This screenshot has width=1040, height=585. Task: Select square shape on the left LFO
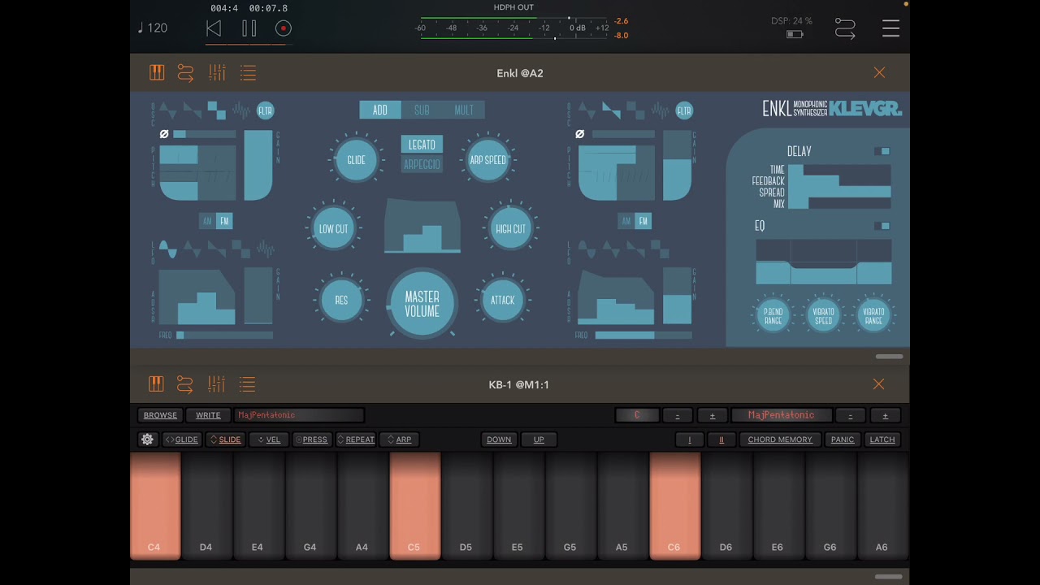(x=240, y=249)
